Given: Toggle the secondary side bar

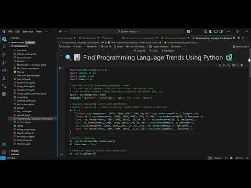Looking at the screenshot, I should pos(221,31).
